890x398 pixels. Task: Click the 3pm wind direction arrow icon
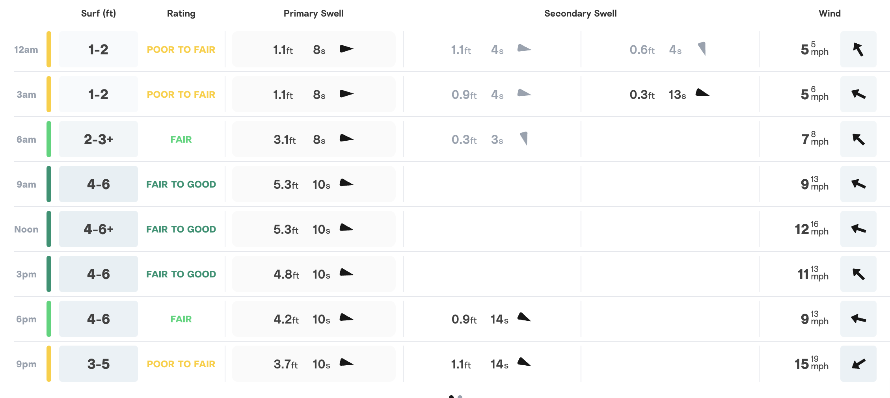[858, 274]
